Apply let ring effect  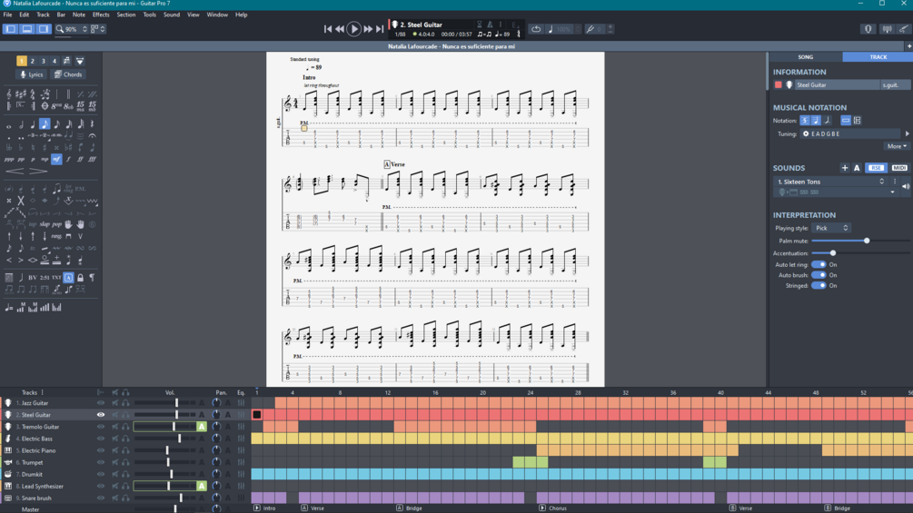(69, 189)
